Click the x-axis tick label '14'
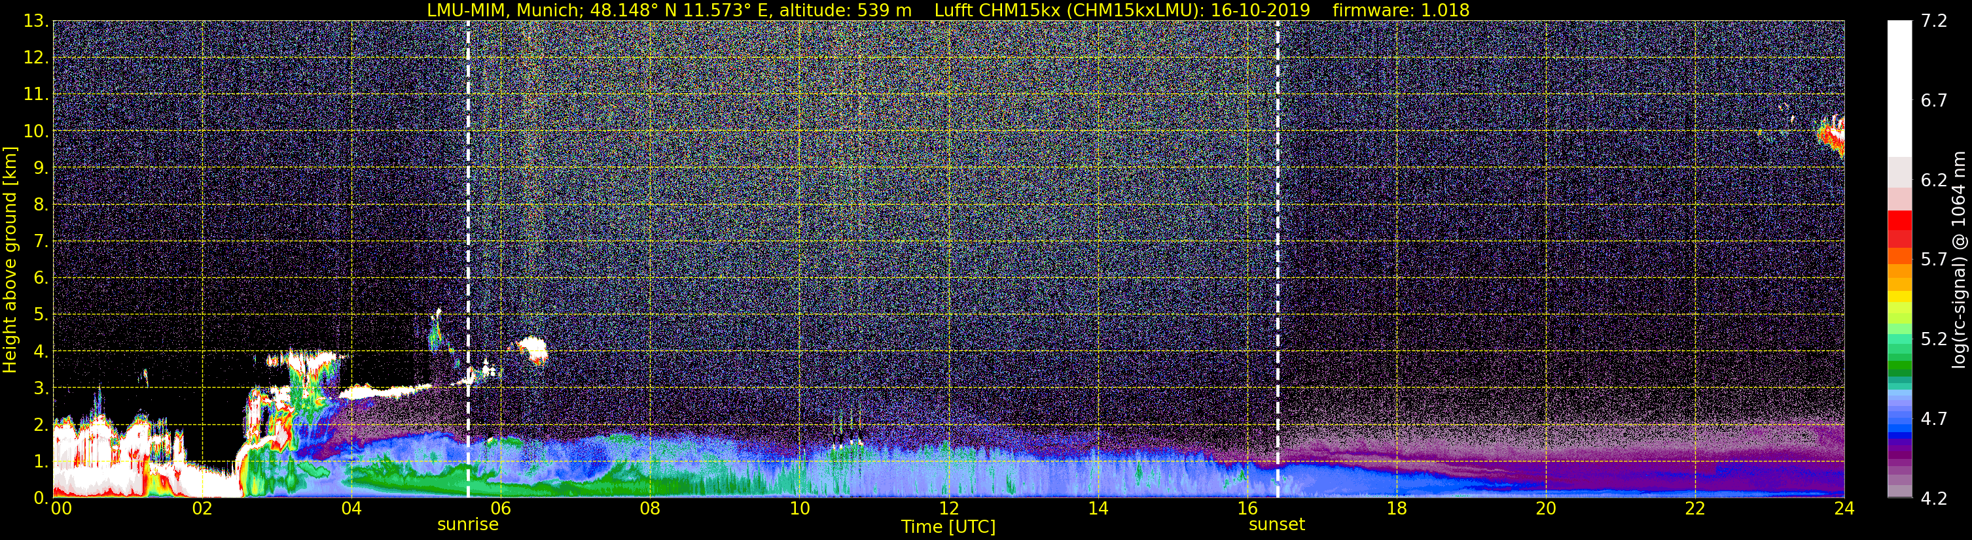The image size is (1972, 540). (x=1098, y=509)
